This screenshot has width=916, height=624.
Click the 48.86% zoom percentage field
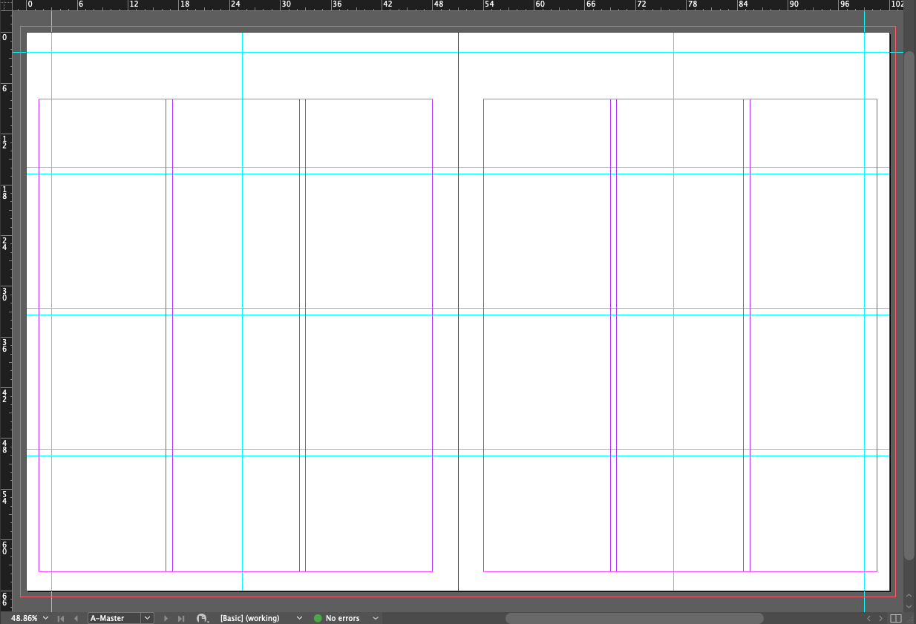click(x=24, y=618)
